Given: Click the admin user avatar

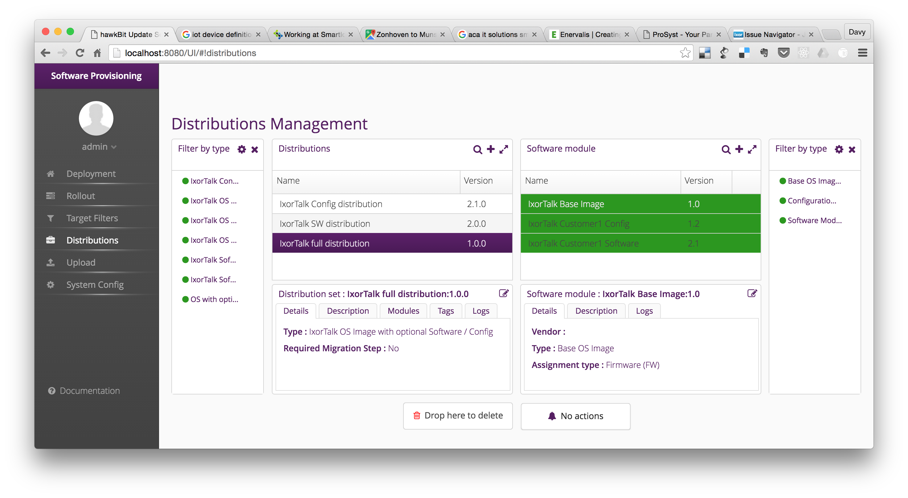Looking at the screenshot, I should point(96,118).
